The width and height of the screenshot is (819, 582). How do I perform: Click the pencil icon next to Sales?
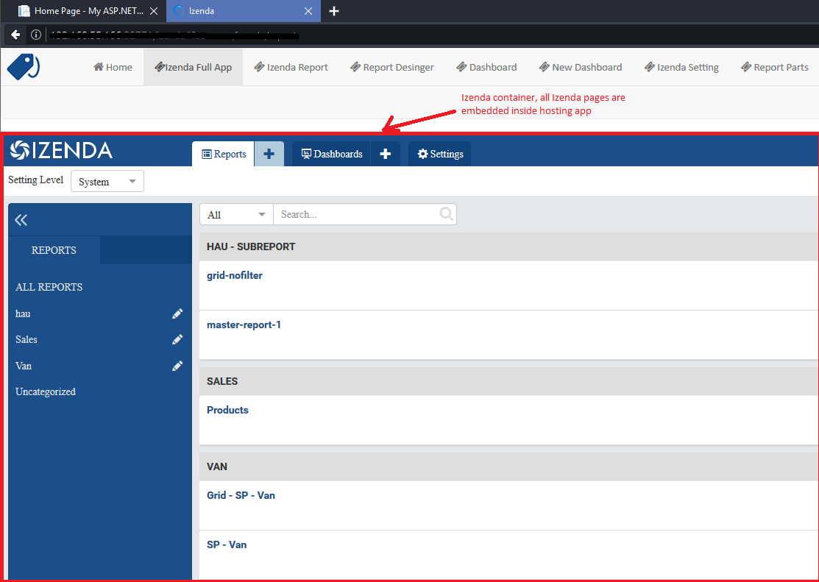click(177, 340)
